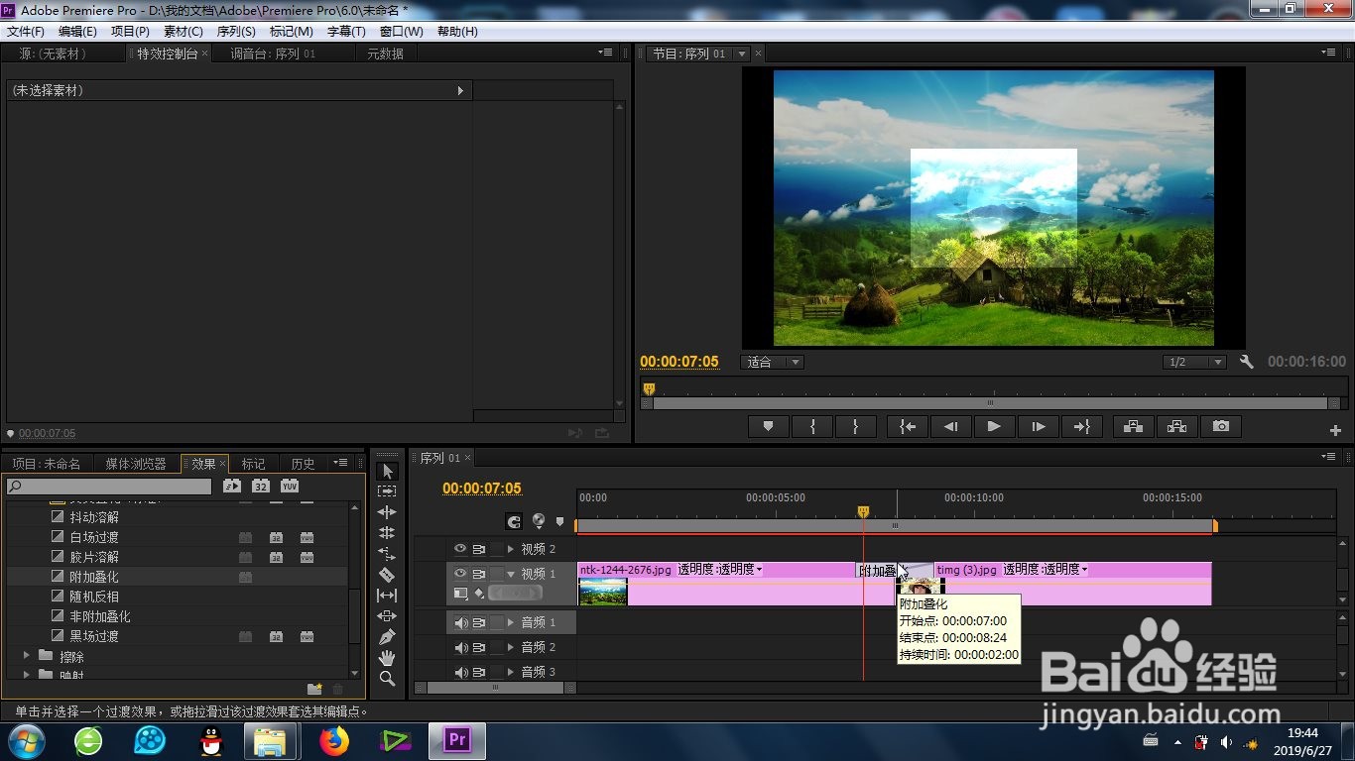
Task: Switch to the 媒体浏览器 tab
Action: pos(137,464)
